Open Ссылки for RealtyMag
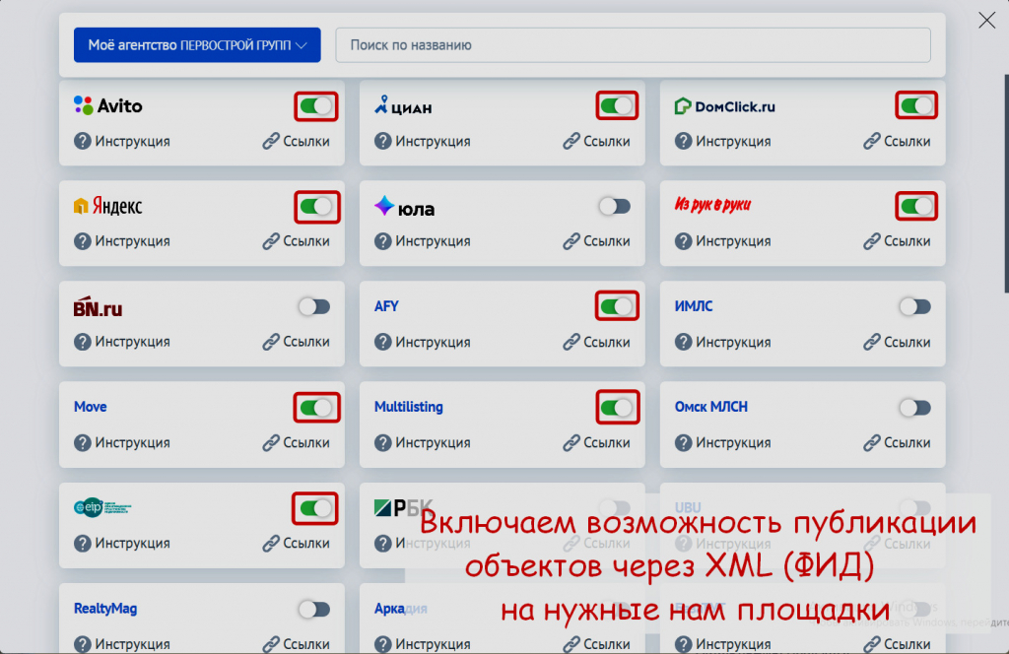The height and width of the screenshot is (654, 1009). 296,644
